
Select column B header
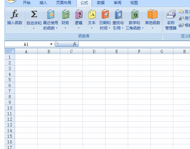click(49, 51)
